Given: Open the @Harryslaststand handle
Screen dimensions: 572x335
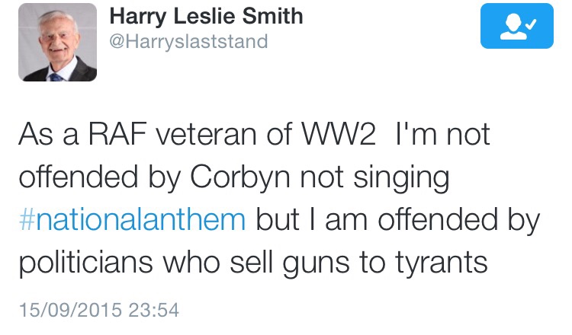Looking at the screenshot, I should (189, 41).
